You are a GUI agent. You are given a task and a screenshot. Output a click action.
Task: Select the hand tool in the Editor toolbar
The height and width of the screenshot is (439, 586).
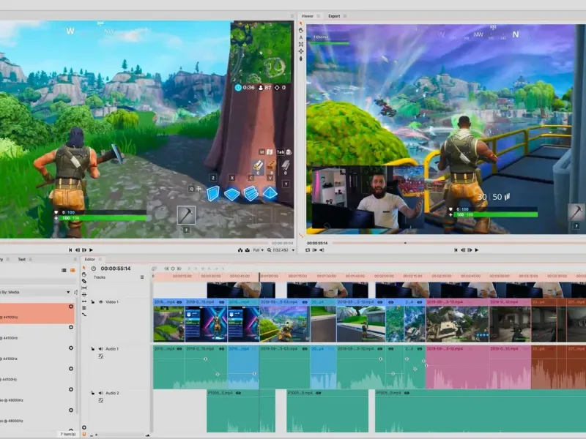84,274
